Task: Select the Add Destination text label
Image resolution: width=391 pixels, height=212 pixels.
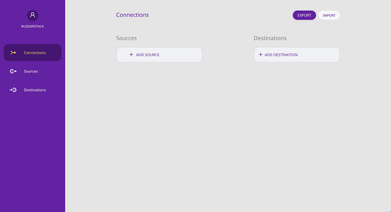Action: 281,55
